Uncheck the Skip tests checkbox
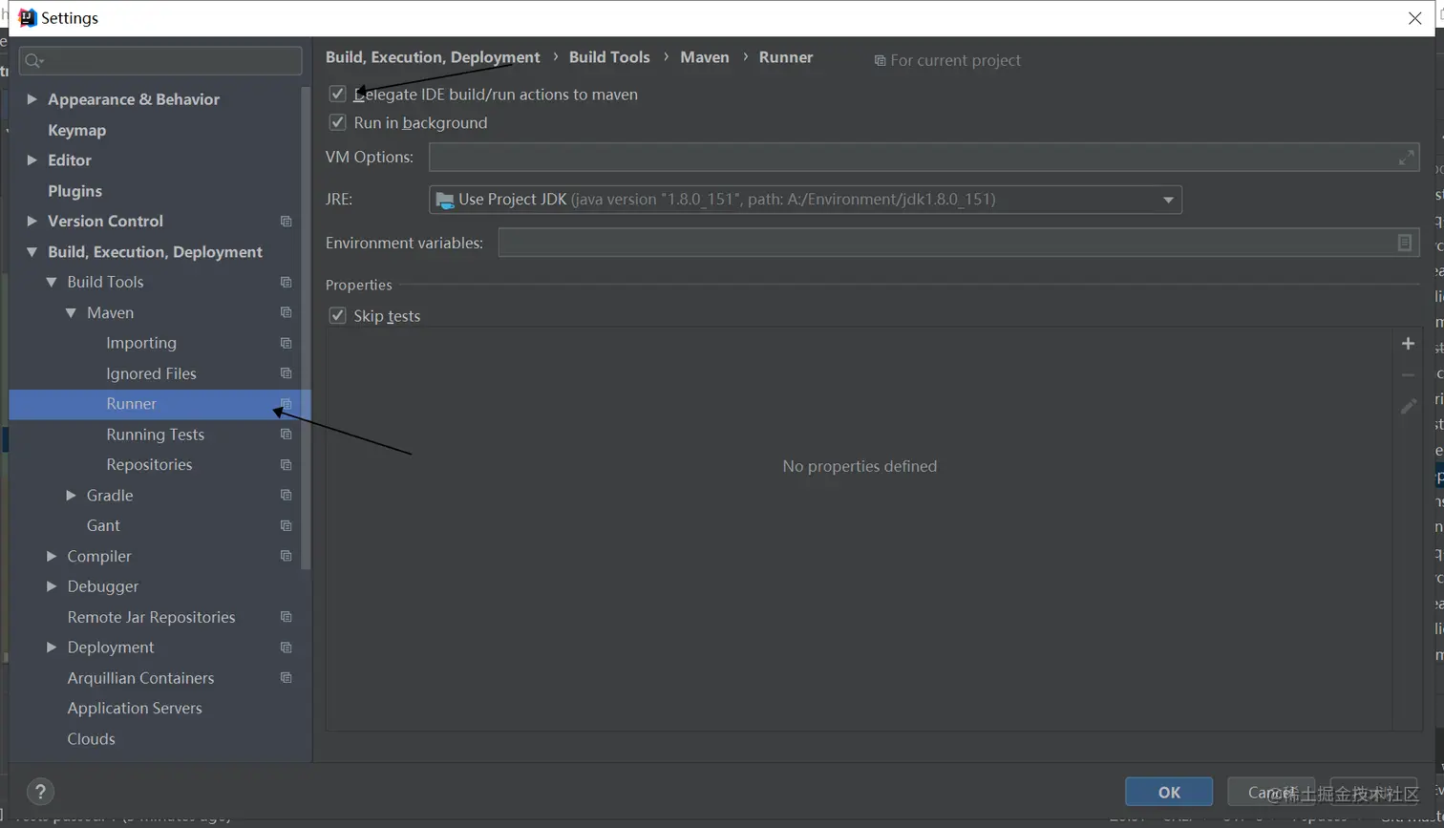 (x=337, y=315)
